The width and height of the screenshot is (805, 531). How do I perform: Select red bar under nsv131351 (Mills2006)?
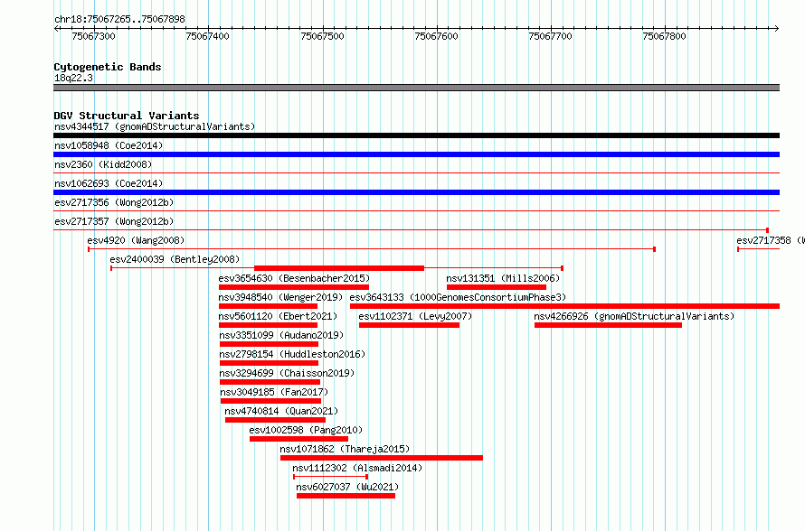pyautogui.click(x=497, y=287)
